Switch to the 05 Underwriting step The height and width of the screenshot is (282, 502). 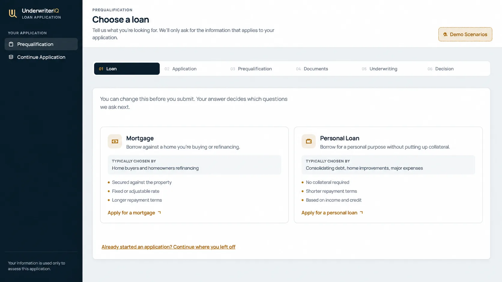[x=390, y=69]
